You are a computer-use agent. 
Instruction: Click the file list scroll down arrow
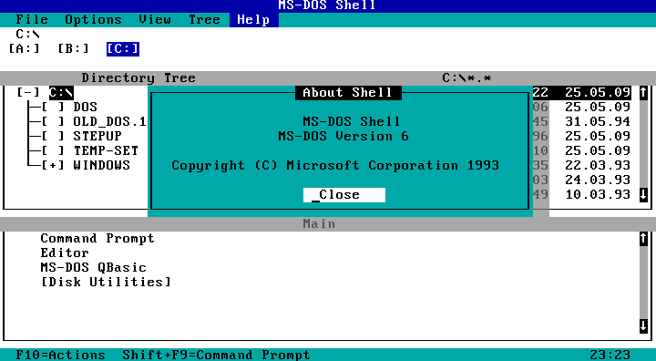tap(643, 195)
